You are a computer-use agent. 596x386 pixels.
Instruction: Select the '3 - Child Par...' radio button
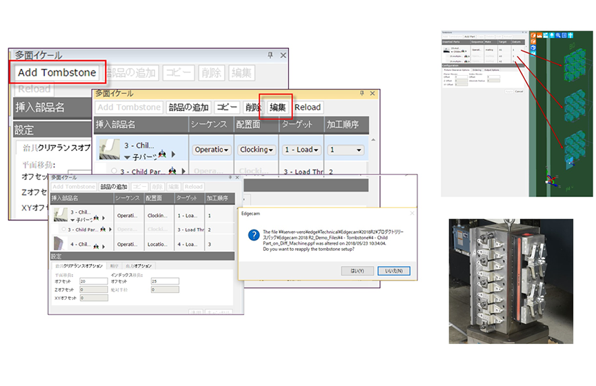[x=113, y=171]
